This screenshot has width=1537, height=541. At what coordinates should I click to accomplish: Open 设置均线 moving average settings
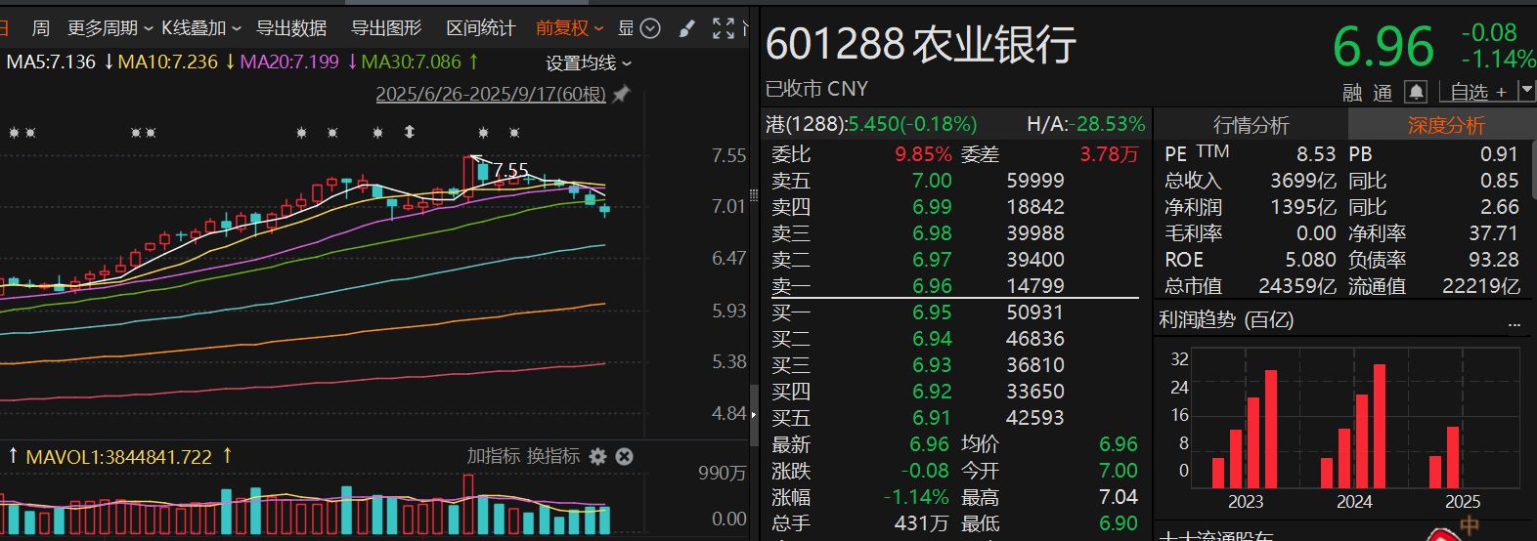(589, 63)
